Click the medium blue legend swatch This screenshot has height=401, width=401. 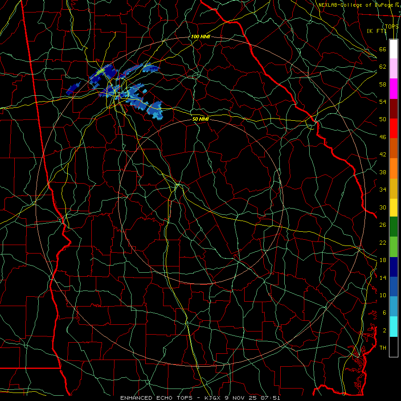point(393,286)
